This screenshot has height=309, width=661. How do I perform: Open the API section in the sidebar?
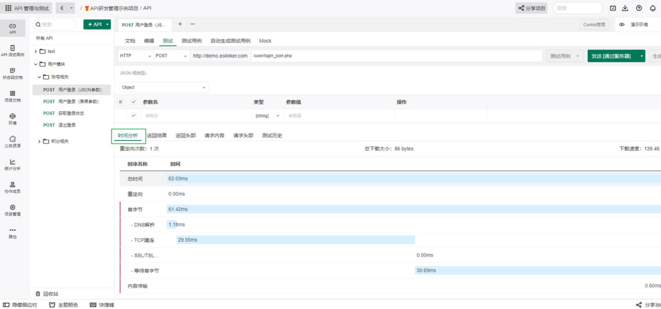12,28
